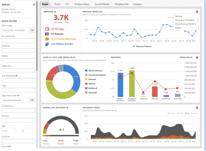
Task: Click the Competitors input field
Action: click(x=18, y=110)
